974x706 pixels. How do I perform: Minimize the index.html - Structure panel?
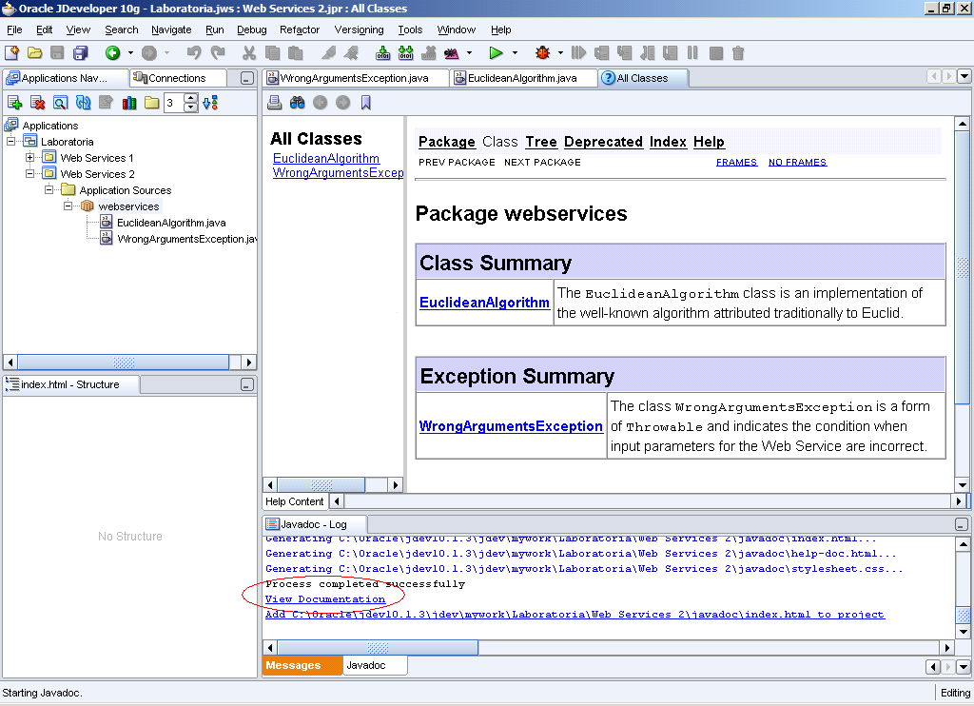click(x=246, y=385)
